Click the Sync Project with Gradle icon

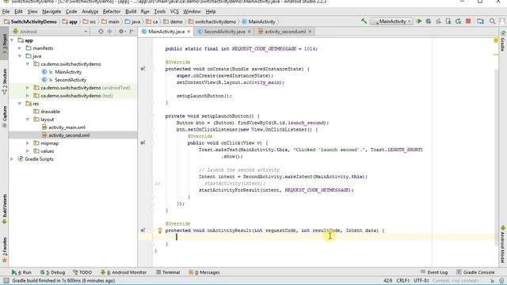click(x=481, y=21)
